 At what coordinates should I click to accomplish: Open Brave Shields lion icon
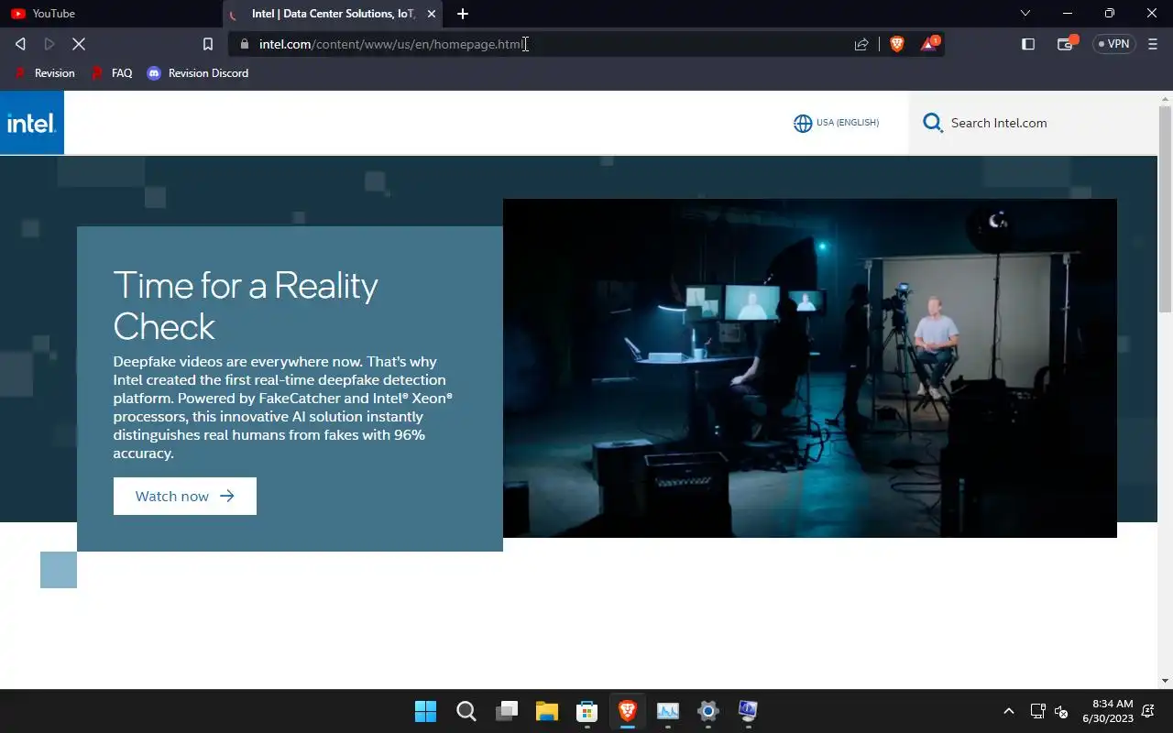click(x=897, y=44)
